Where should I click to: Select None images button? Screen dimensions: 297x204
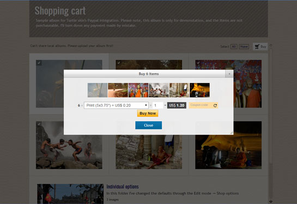pyautogui.click(x=244, y=47)
